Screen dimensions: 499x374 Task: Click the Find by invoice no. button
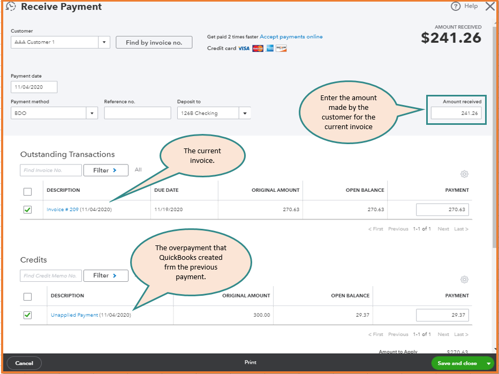coord(154,42)
